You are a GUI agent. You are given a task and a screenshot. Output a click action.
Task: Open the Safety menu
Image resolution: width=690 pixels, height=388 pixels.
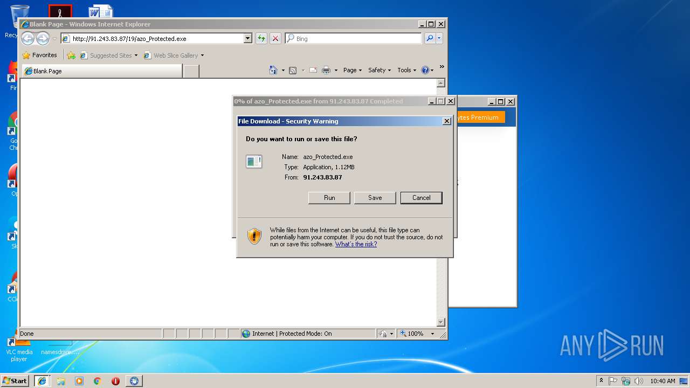379,70
